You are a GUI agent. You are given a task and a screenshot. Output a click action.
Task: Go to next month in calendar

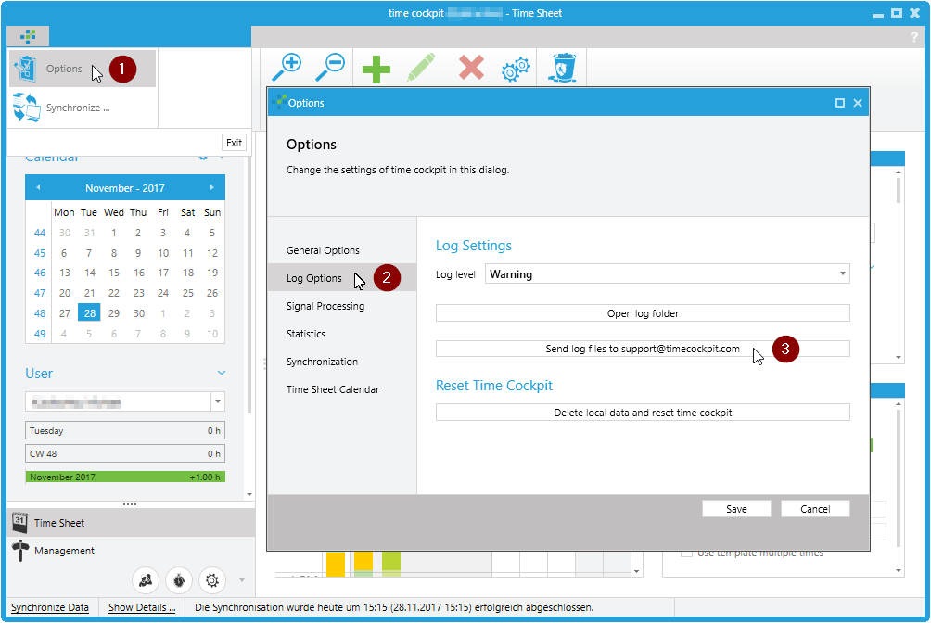[x=212, y=187]
